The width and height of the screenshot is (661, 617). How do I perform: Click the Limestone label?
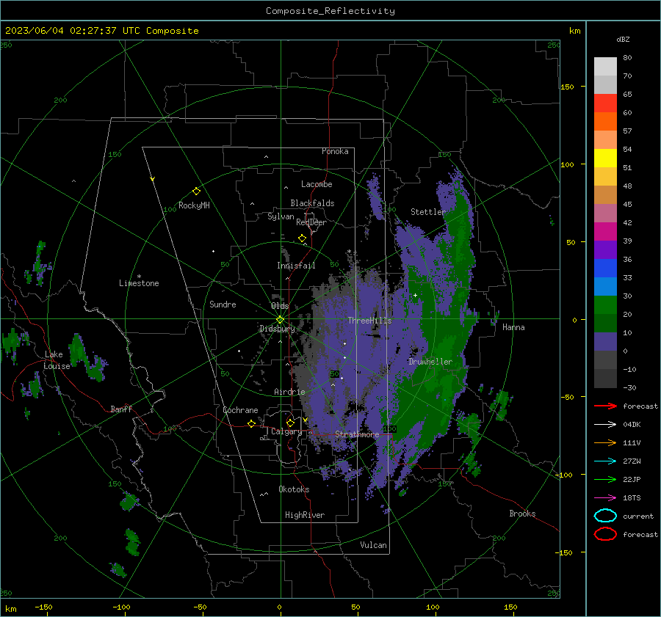point(139,283)
